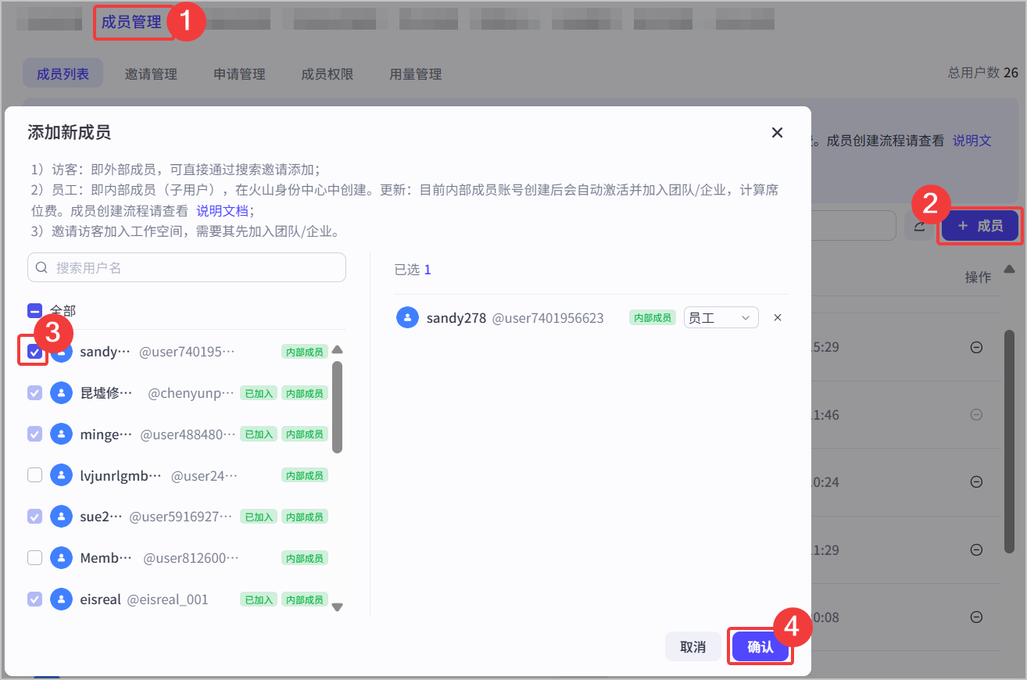Toggle the 全部 select-all checkbox
The image size is (1027, 680).
coord(34,310)
